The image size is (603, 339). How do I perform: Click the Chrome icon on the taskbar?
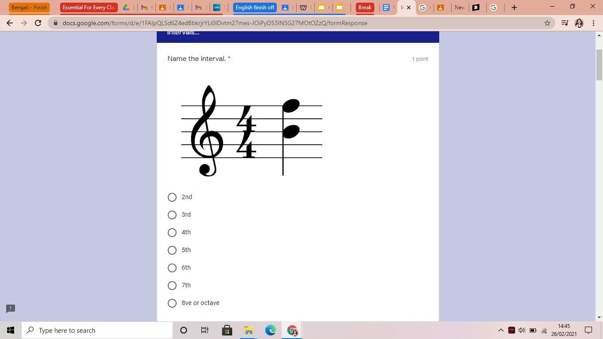(x=292, y=330)
